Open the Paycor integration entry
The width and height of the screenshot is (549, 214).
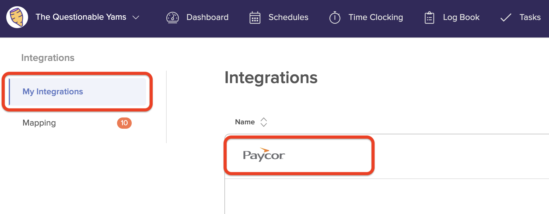click(299, 155)
